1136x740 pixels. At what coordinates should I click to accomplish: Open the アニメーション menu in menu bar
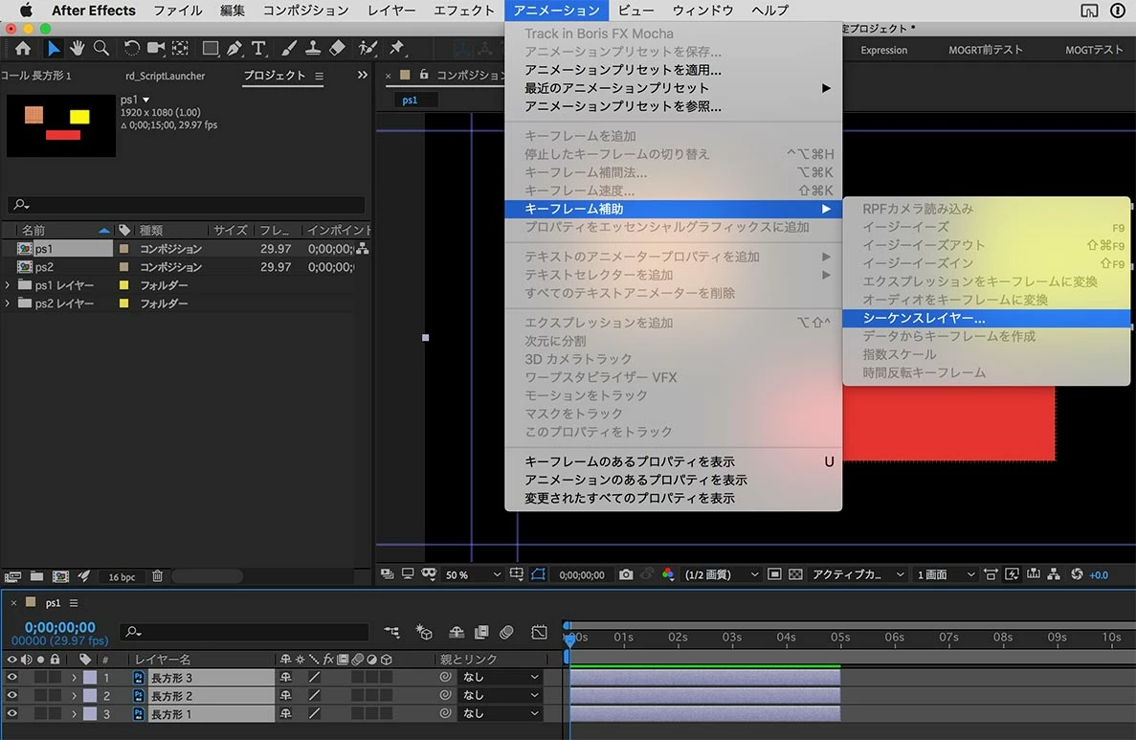coord(556,11)
